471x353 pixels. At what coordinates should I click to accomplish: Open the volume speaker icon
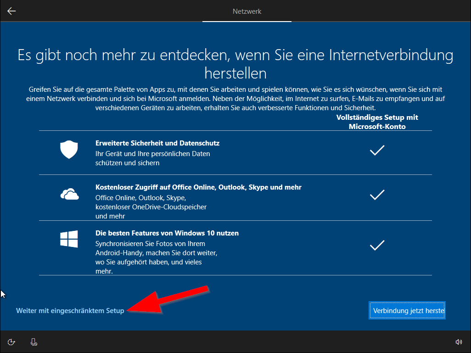point(459,342)
